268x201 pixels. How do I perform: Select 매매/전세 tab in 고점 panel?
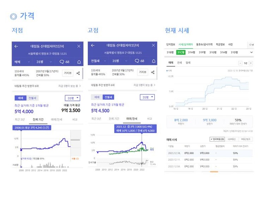point(132,118)
